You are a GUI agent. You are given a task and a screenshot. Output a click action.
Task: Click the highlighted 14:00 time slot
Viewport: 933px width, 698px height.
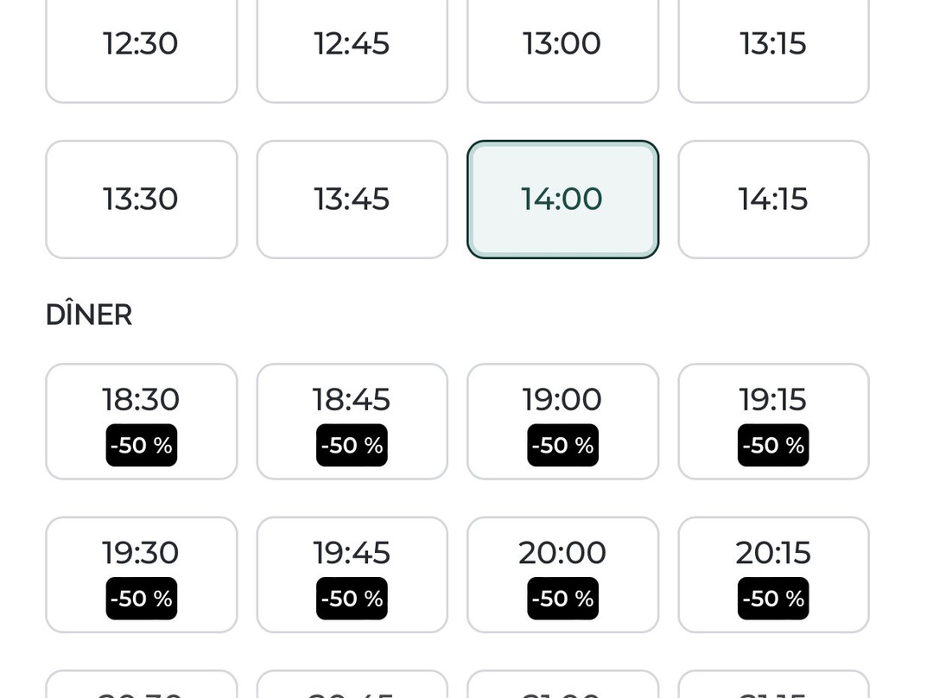click(563, 200)
